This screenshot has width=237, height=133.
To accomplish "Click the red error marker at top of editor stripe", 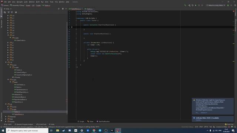I will pos(234,11).
